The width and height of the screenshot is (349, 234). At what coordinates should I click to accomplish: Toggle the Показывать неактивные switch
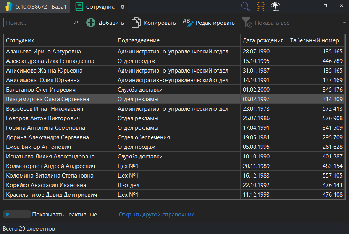pyautogui.click(x=16, y=214)
